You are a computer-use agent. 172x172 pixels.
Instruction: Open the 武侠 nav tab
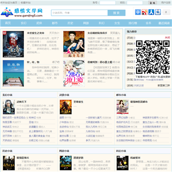point(39,23)
